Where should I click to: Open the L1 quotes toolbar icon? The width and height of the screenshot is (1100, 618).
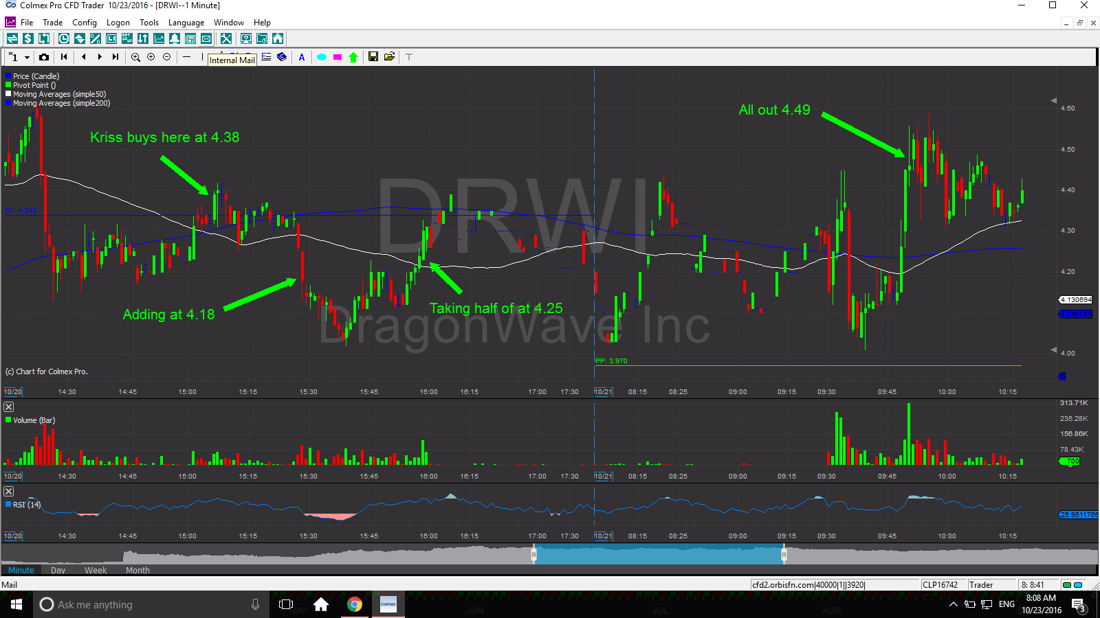111,38
